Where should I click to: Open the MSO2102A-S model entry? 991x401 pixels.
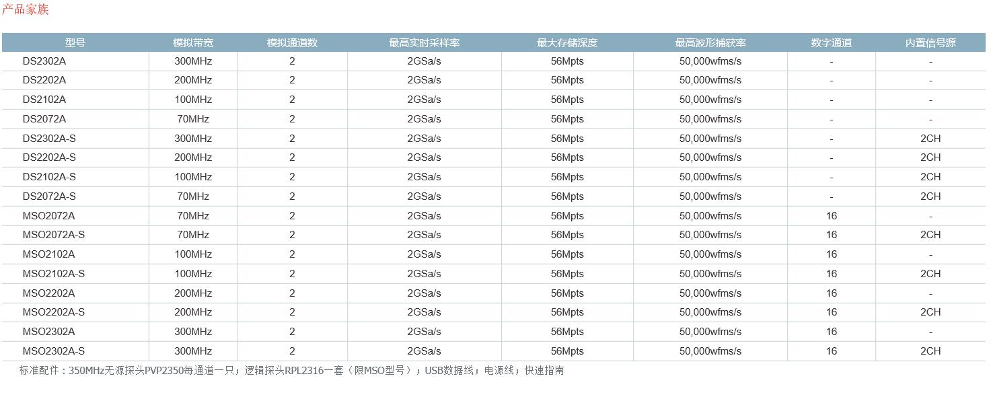54,274
